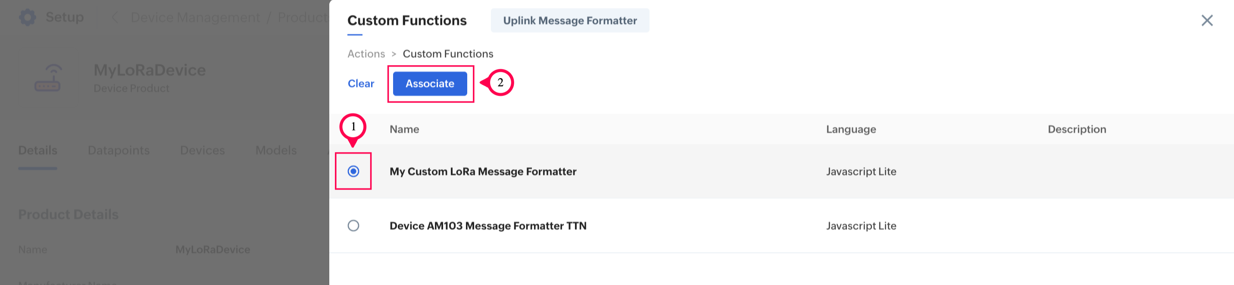Click the MyLoRaDevice router icon
1234x285 pixels.
tap(47, 78)
